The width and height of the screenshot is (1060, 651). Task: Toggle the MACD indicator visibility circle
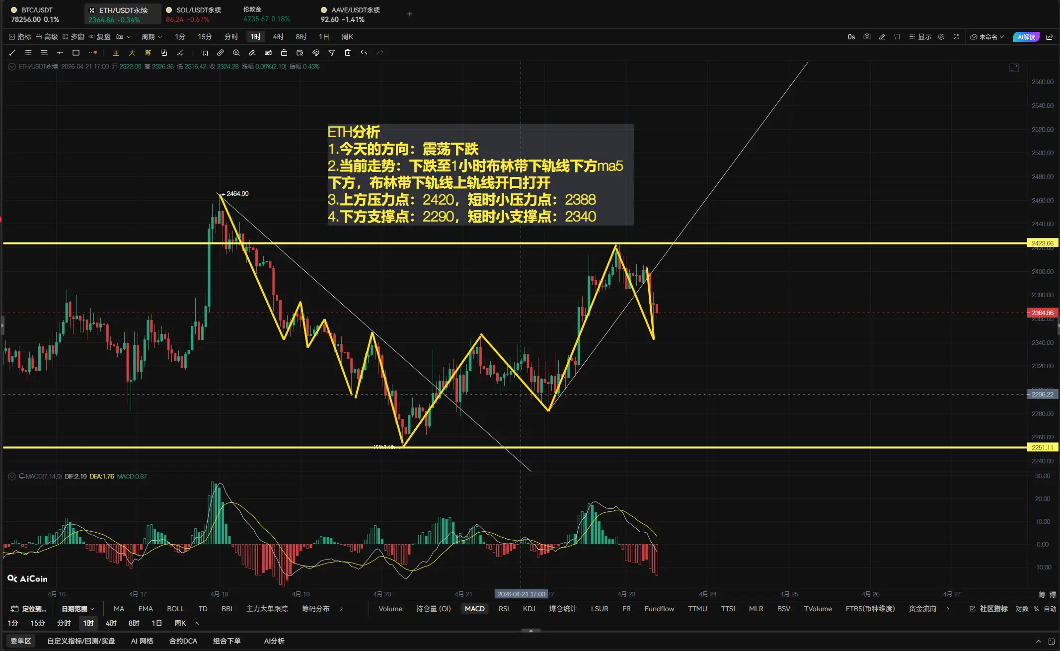[x=12, y=477]
